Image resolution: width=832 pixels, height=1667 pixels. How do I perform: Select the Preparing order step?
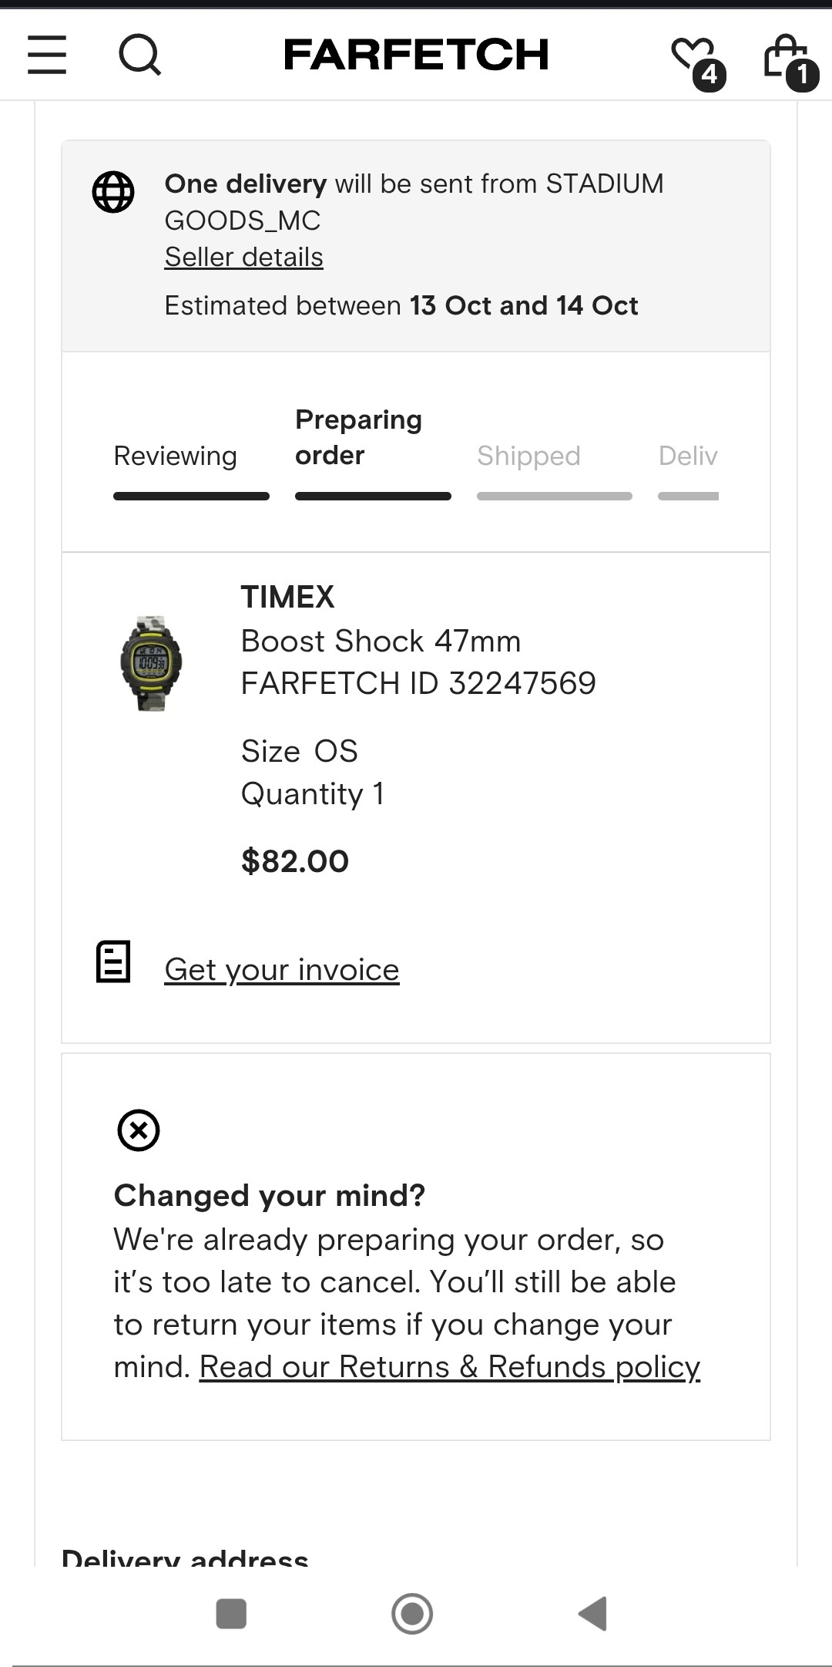tap(358, 438)
